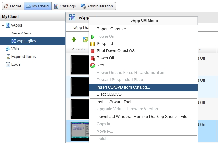Choose Popout Console from the menu
Viewport: 218px width, 143px height.
coord(143,29)
